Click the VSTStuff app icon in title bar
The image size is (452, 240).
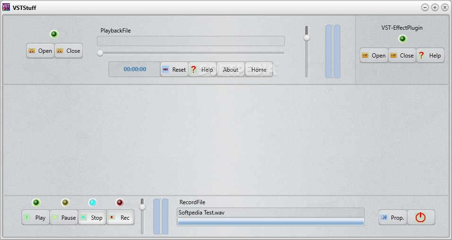coord(6,7)
